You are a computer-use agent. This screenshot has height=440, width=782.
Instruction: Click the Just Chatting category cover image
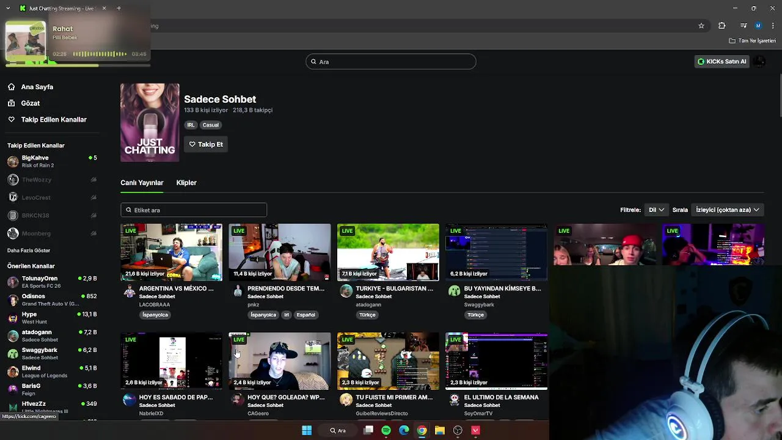tap(150, 123)
